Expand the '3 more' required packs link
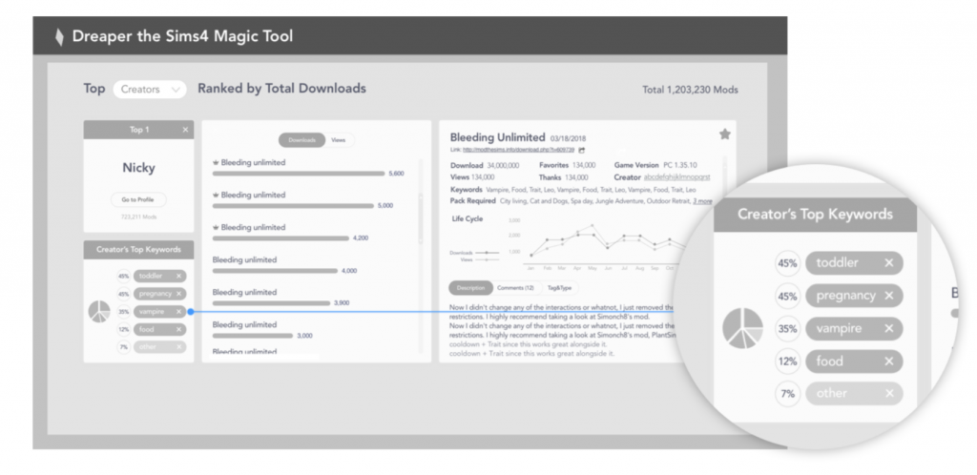 (702, 201)
